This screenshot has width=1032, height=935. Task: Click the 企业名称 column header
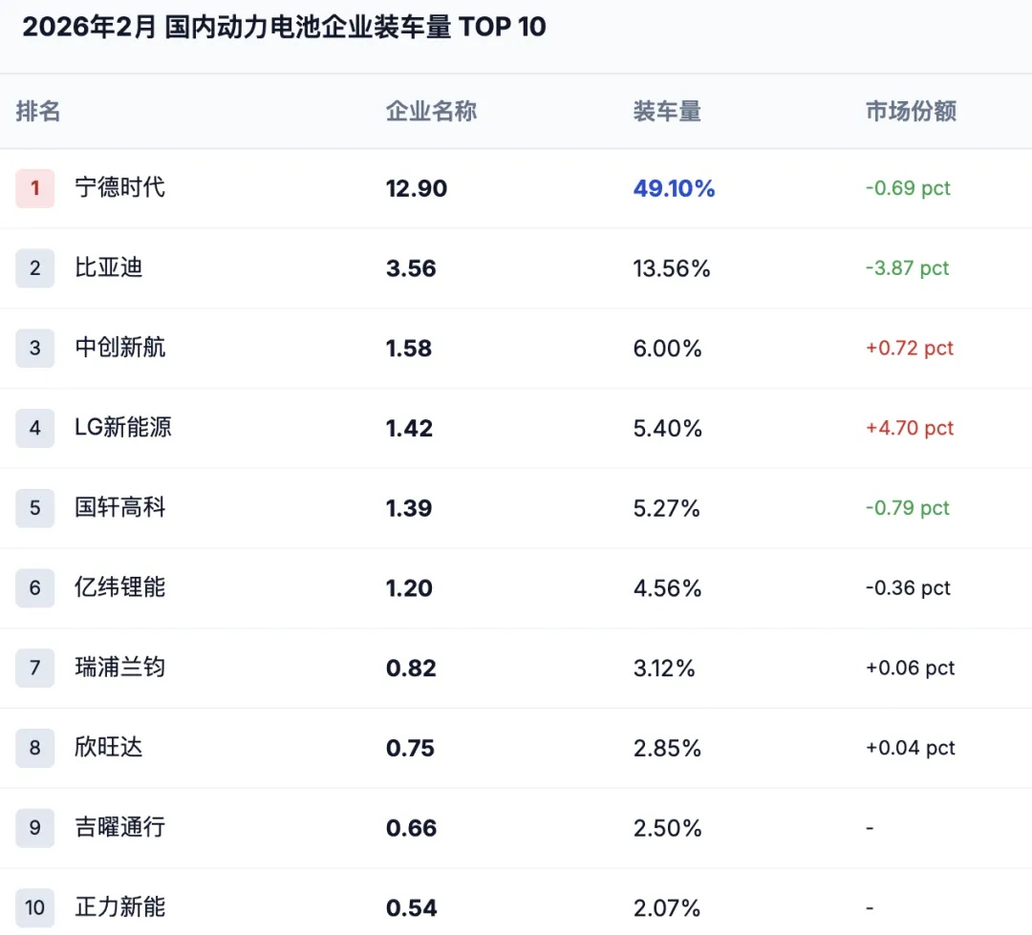click(x=431, y=112)
